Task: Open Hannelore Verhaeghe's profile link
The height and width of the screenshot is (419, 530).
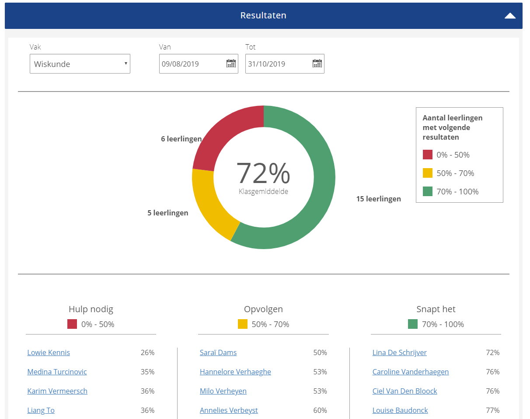Action: [235, 372]
